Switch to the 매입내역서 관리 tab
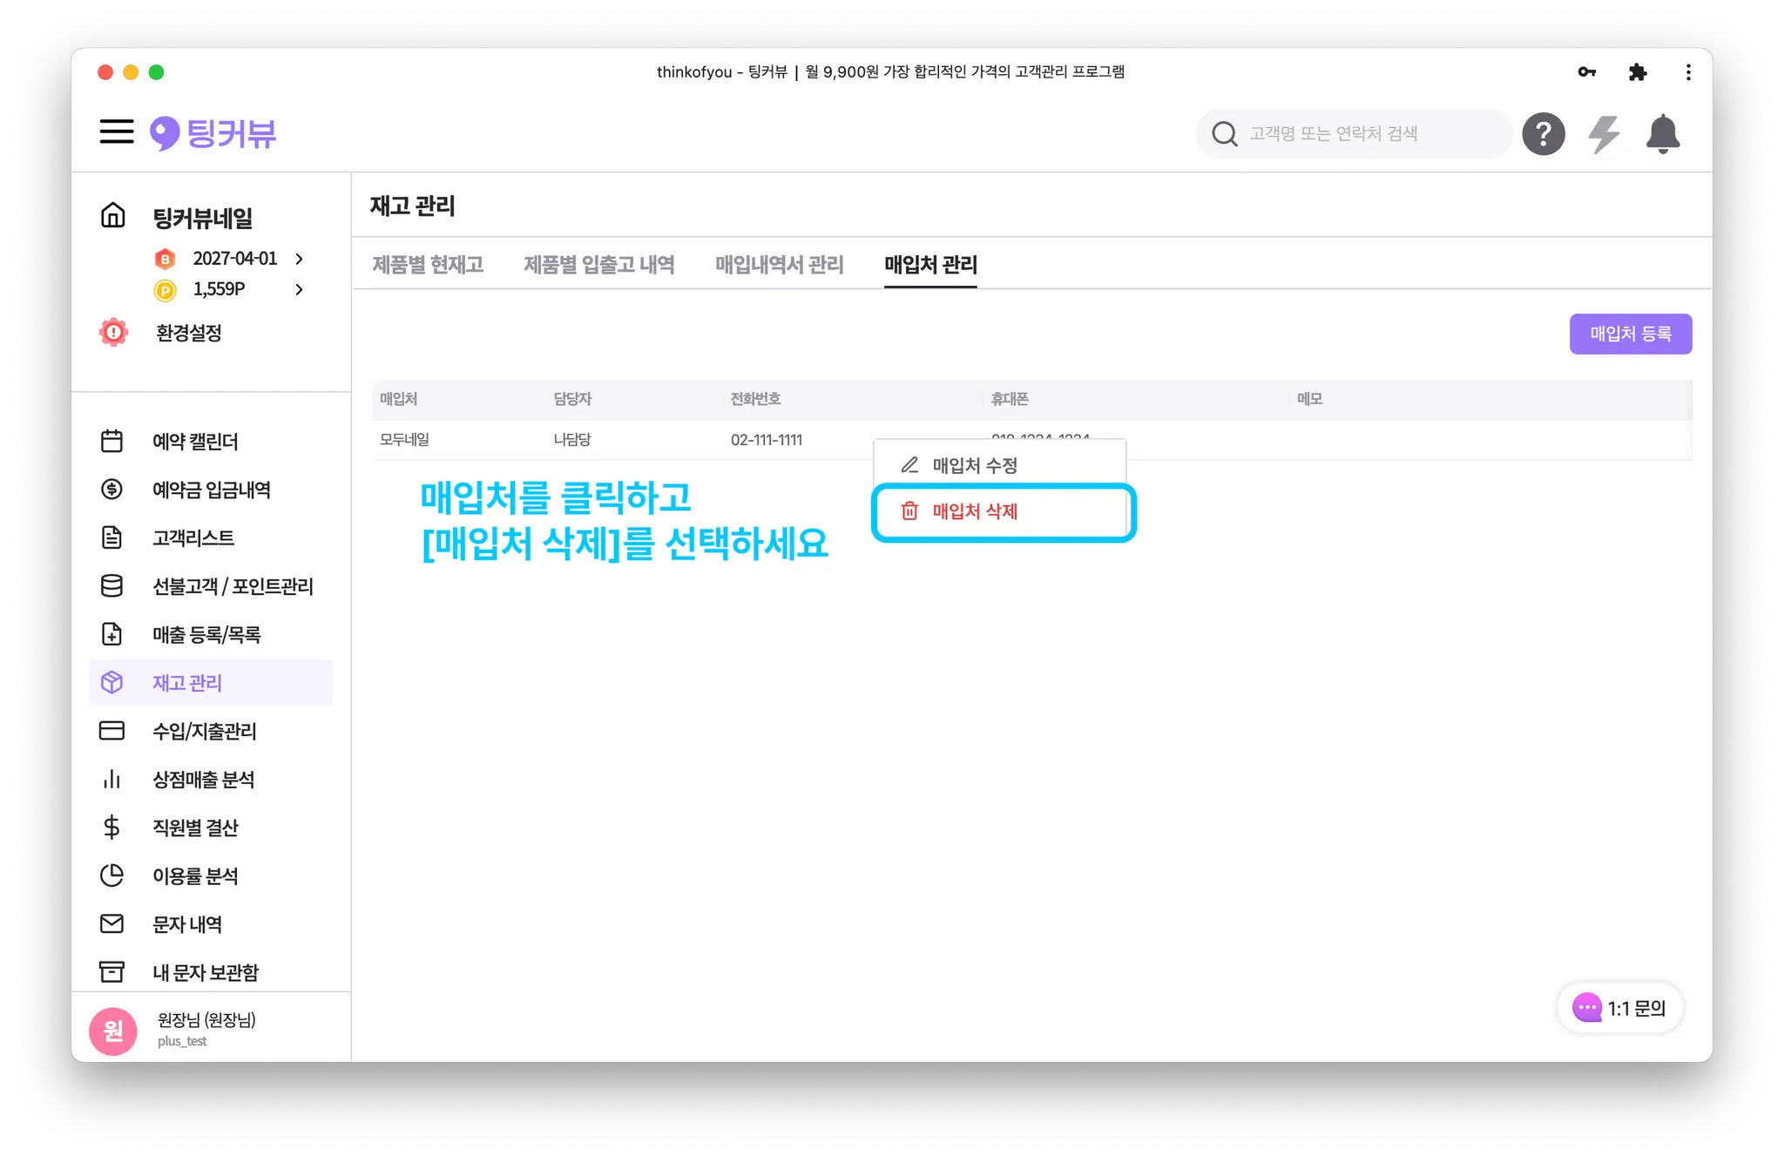The height and width of the screenshot is (1156, 1784). coord(779,264)
